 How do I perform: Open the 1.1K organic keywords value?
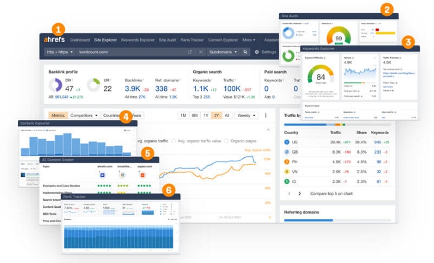click(x=201, y=88)
